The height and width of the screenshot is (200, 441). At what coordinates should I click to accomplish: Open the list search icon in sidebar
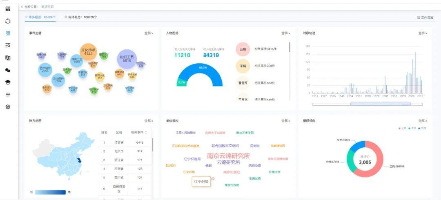click(x=8, y=46)
